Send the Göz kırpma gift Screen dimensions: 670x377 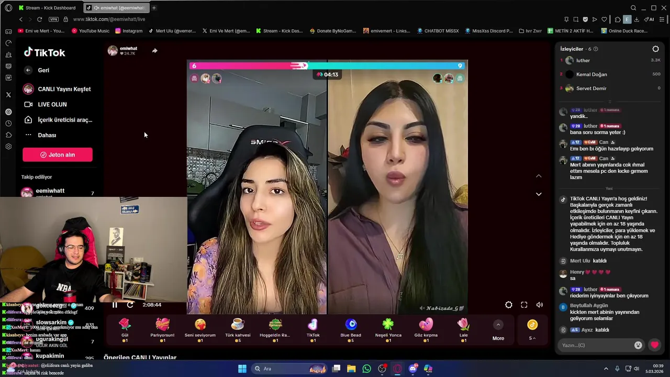pyautogui.click(x=426, y=330)
